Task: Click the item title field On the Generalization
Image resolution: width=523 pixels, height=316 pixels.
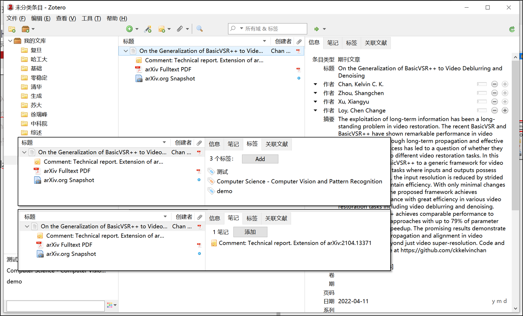Action: pos(420,72)
